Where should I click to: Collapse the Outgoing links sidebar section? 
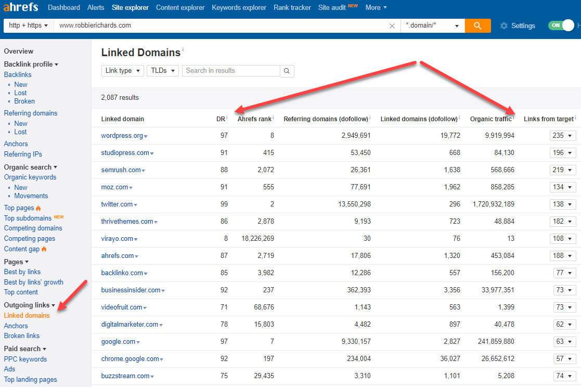pos(29,305)
